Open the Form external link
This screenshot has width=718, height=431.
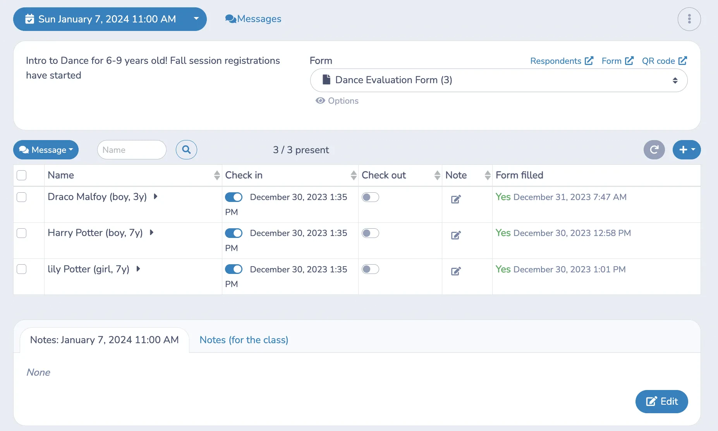click(x=617, y=61)
